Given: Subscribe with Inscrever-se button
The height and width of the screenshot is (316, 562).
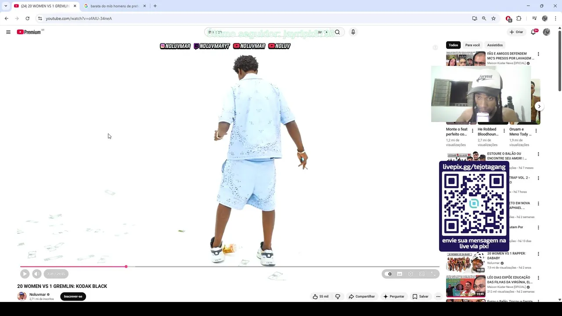Looking at the screenshot, I should (x=73, y=297).
